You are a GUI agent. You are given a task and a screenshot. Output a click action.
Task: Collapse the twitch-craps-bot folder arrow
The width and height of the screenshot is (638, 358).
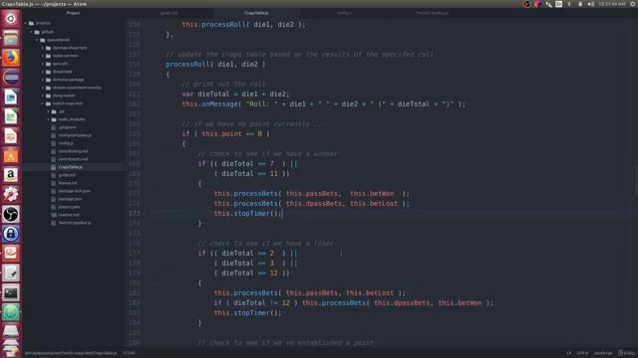click(43, 103)
